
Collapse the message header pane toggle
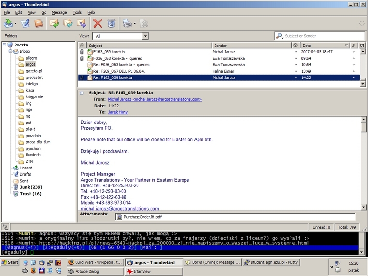tap(82, 93)
